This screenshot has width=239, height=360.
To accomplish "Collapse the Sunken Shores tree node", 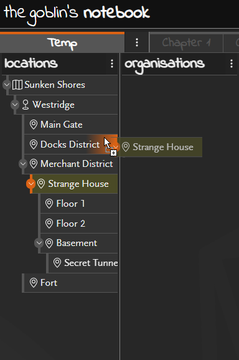I will coord(7,85).
